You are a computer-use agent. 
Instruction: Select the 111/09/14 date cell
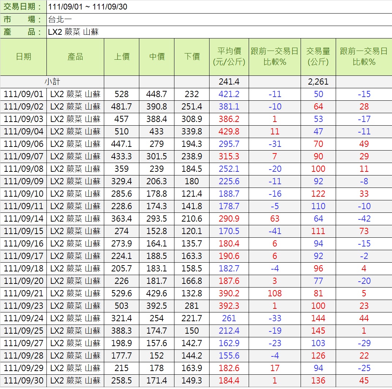(23, 219)
